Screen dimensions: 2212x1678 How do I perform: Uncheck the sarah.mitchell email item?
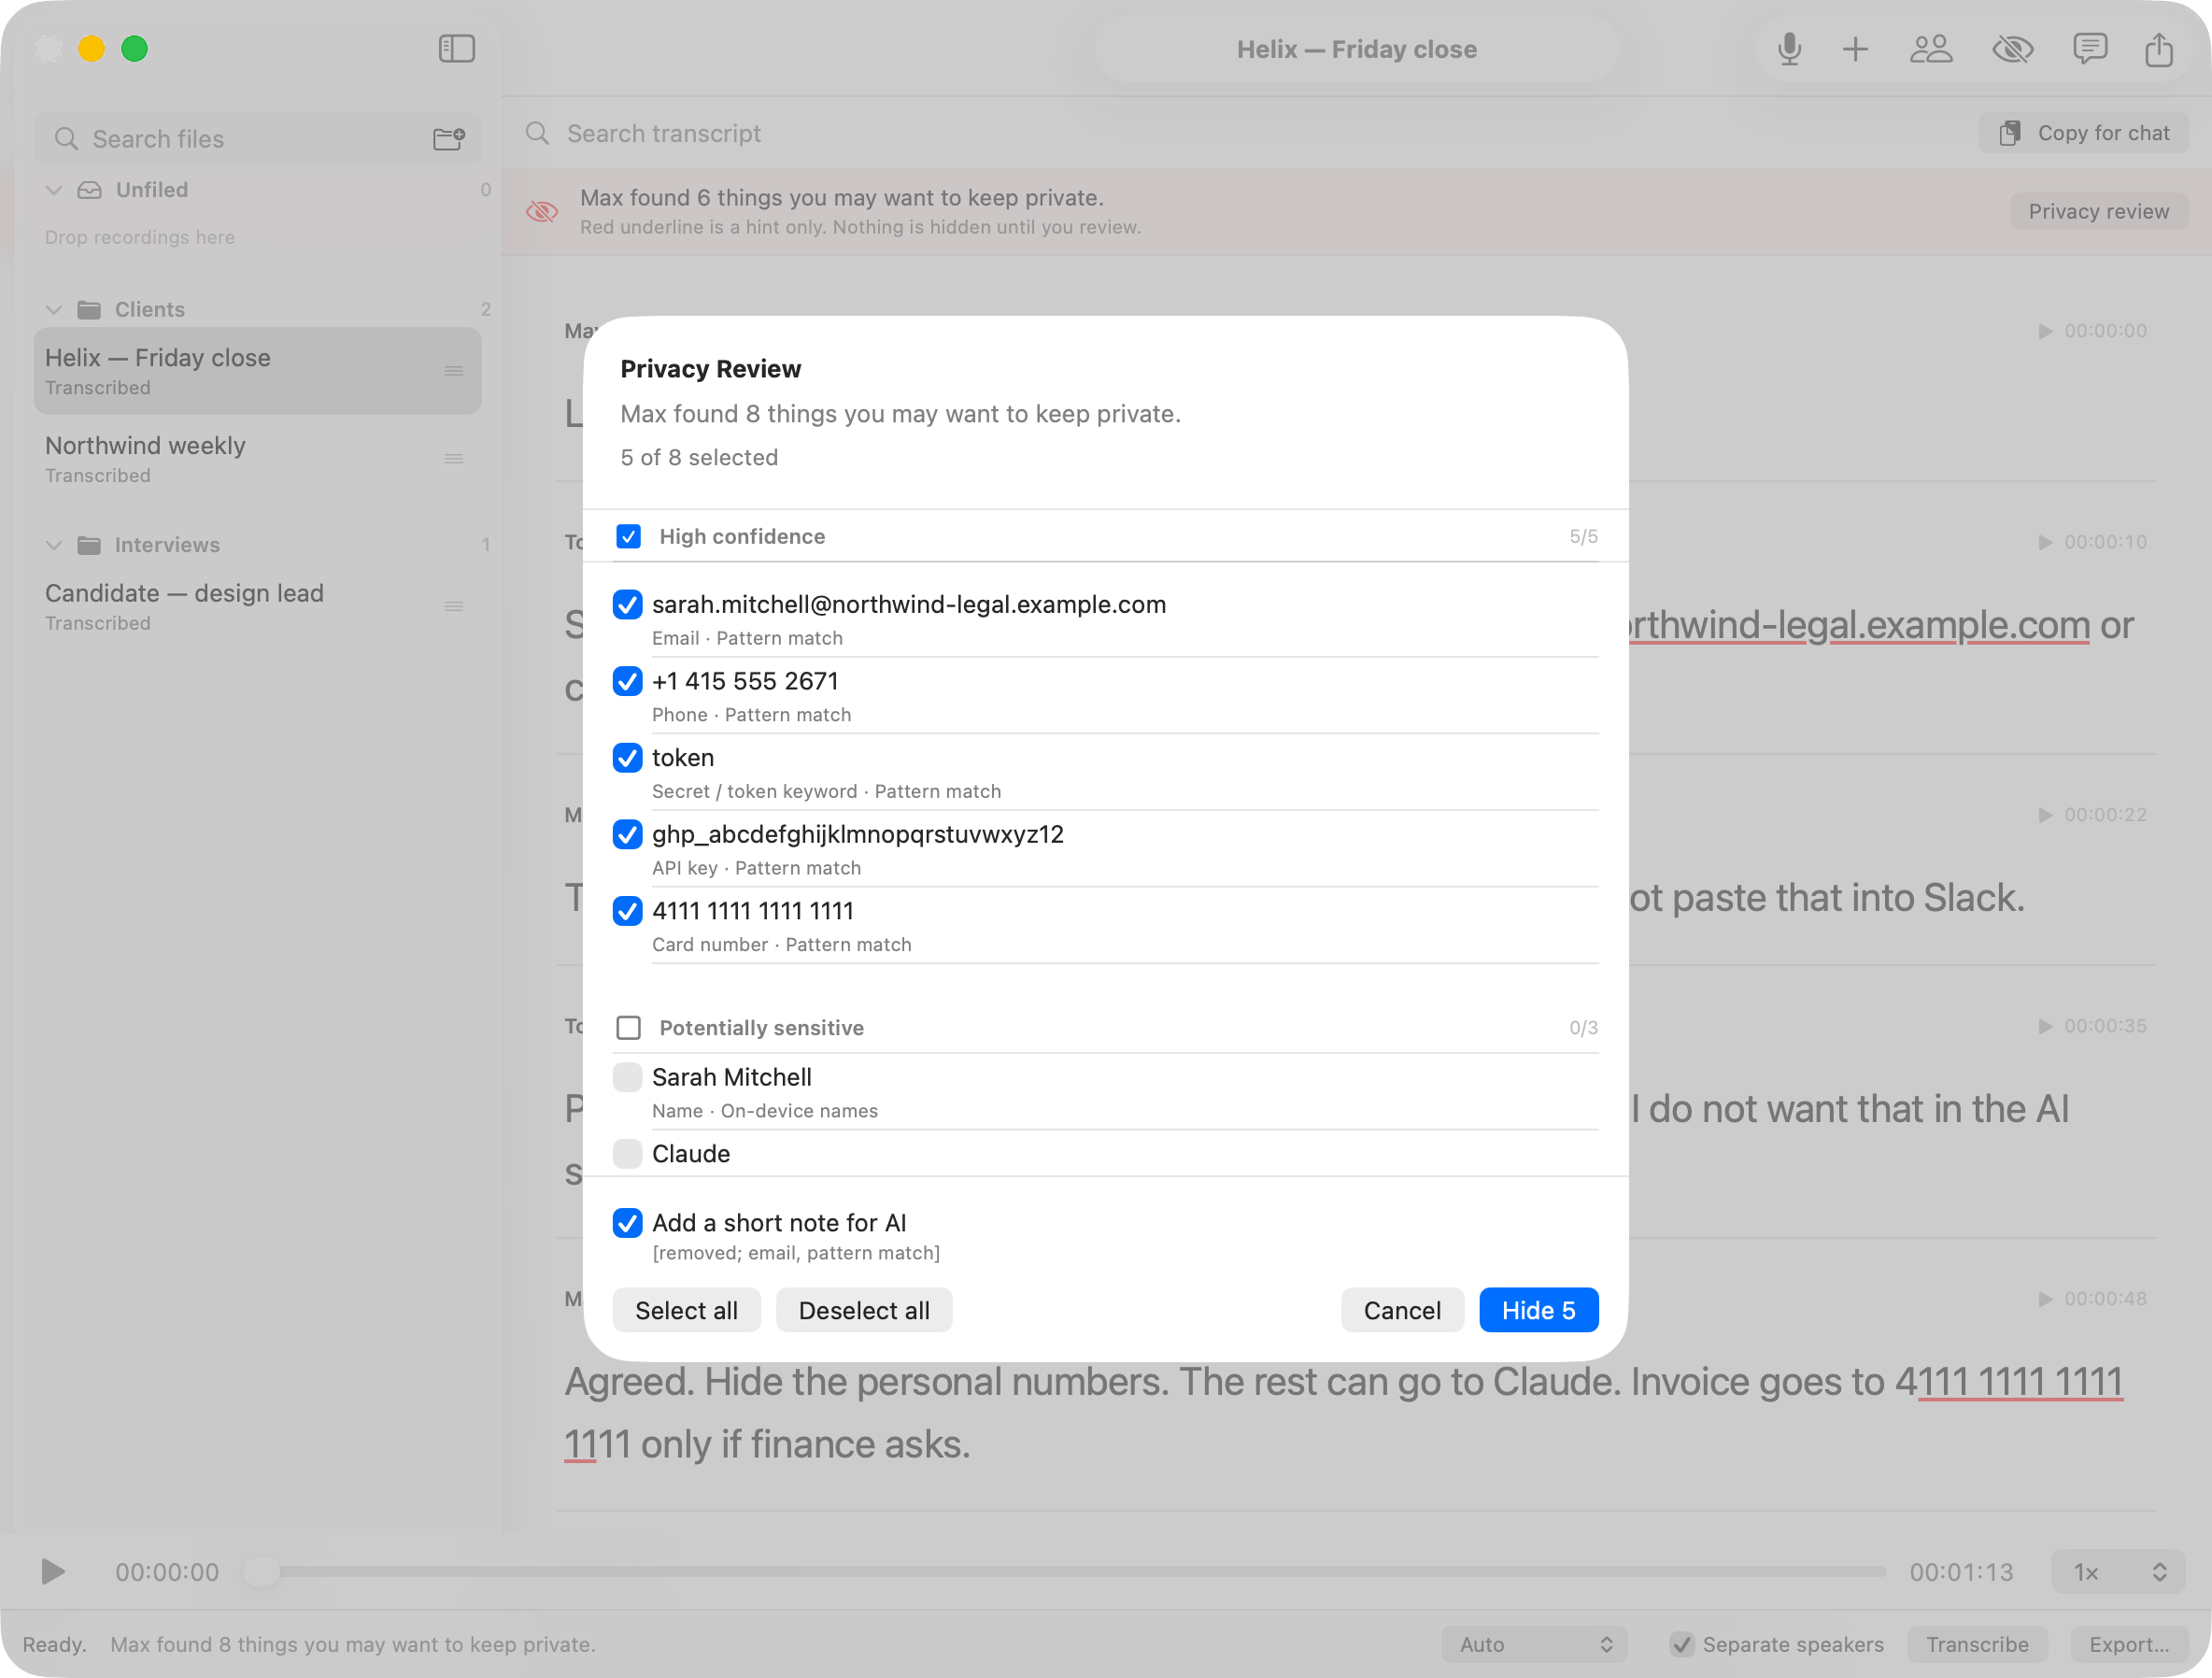point(627,604)
